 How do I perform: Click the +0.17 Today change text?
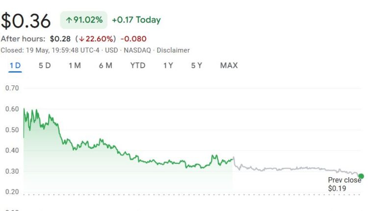[136, 20]
